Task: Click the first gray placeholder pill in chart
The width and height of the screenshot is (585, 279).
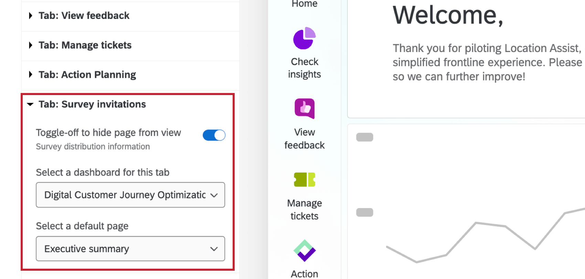Action: (365, 137)
